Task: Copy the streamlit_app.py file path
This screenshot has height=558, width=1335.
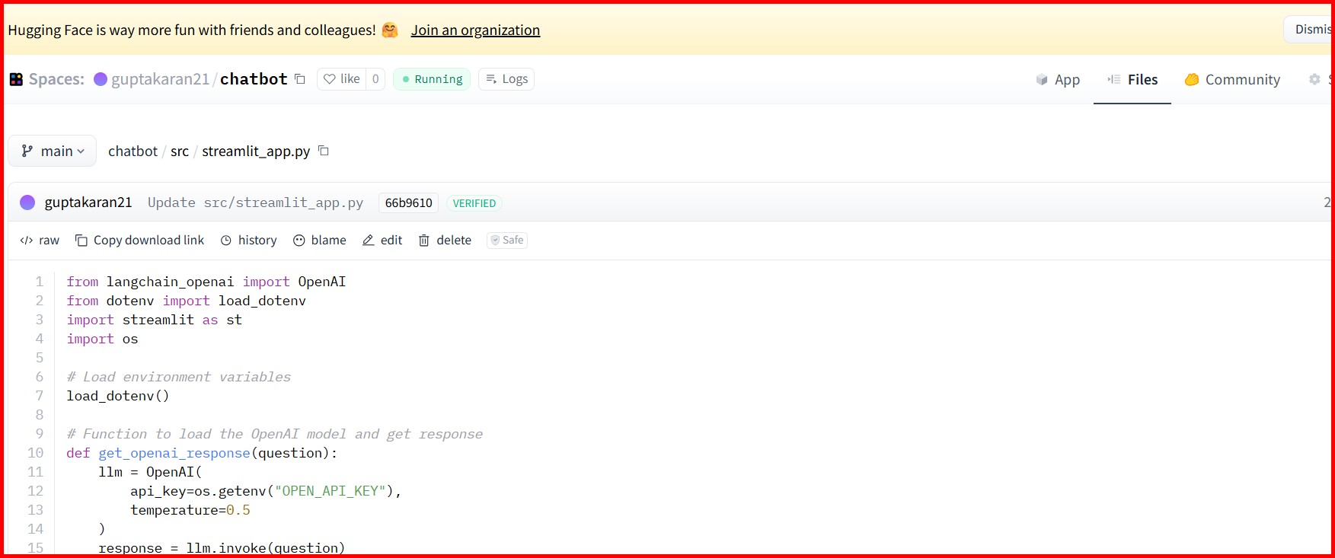Action: click(324, 151)
